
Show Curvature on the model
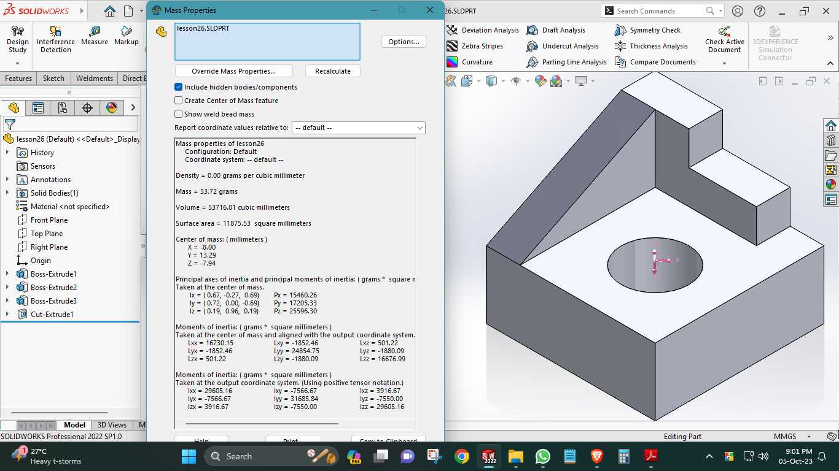coord(470,62)
